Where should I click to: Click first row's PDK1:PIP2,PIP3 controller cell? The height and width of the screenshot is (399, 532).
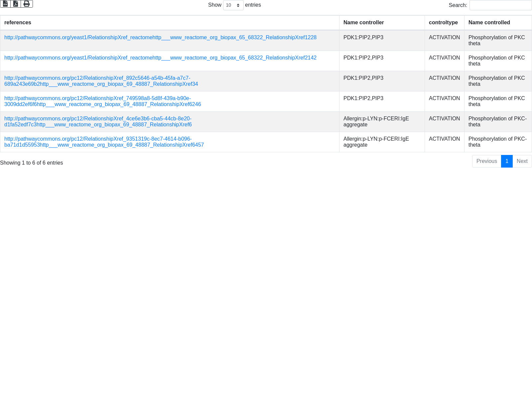pyautogui.click(x=363, y=38)
